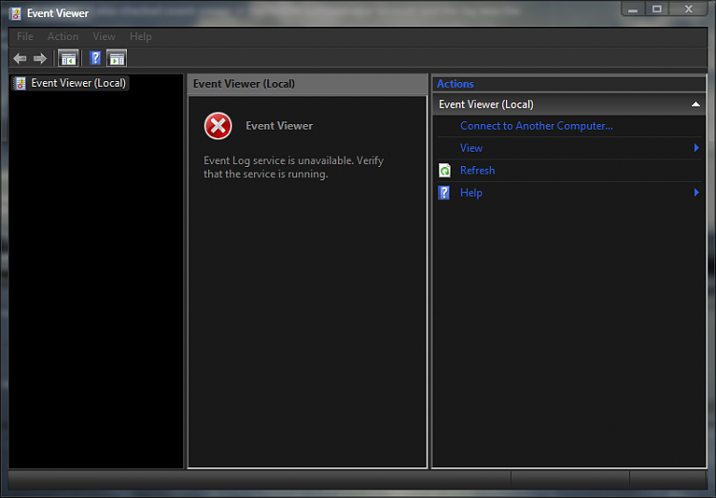716x498 pixels.
Task: Maximize the Event Viewer window
Action: coord(657,10)
